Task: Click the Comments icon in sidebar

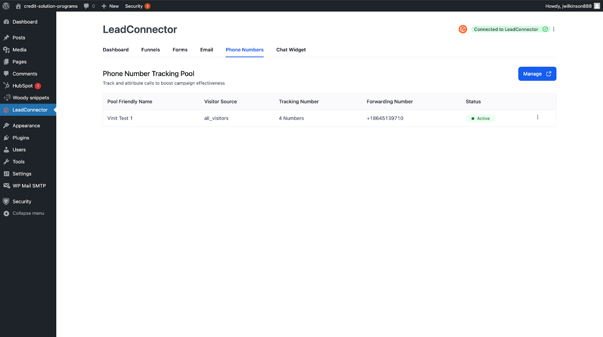Action: [x=6, y=74]
